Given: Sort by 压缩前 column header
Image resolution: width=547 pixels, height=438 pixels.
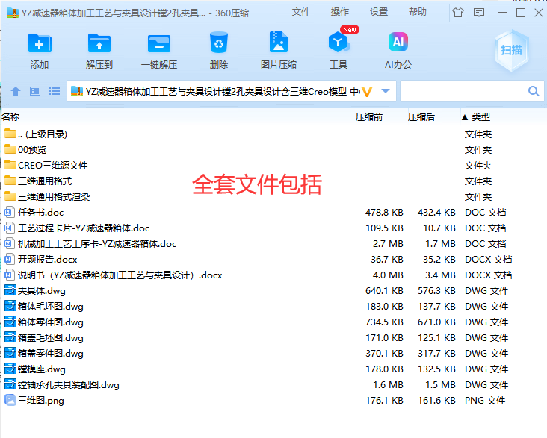Looking at the screenshot, I should 369,116.
